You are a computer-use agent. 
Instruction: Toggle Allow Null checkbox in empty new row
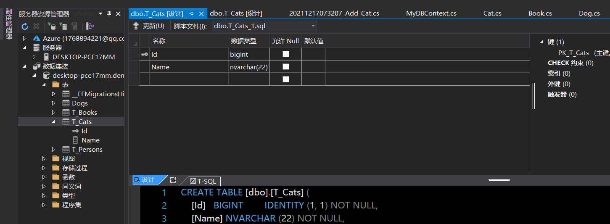pyautogui.click(x=286, y=79)
